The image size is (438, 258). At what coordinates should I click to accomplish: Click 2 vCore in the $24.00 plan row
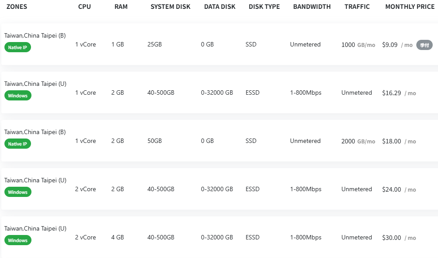click(x=85, y=189)
